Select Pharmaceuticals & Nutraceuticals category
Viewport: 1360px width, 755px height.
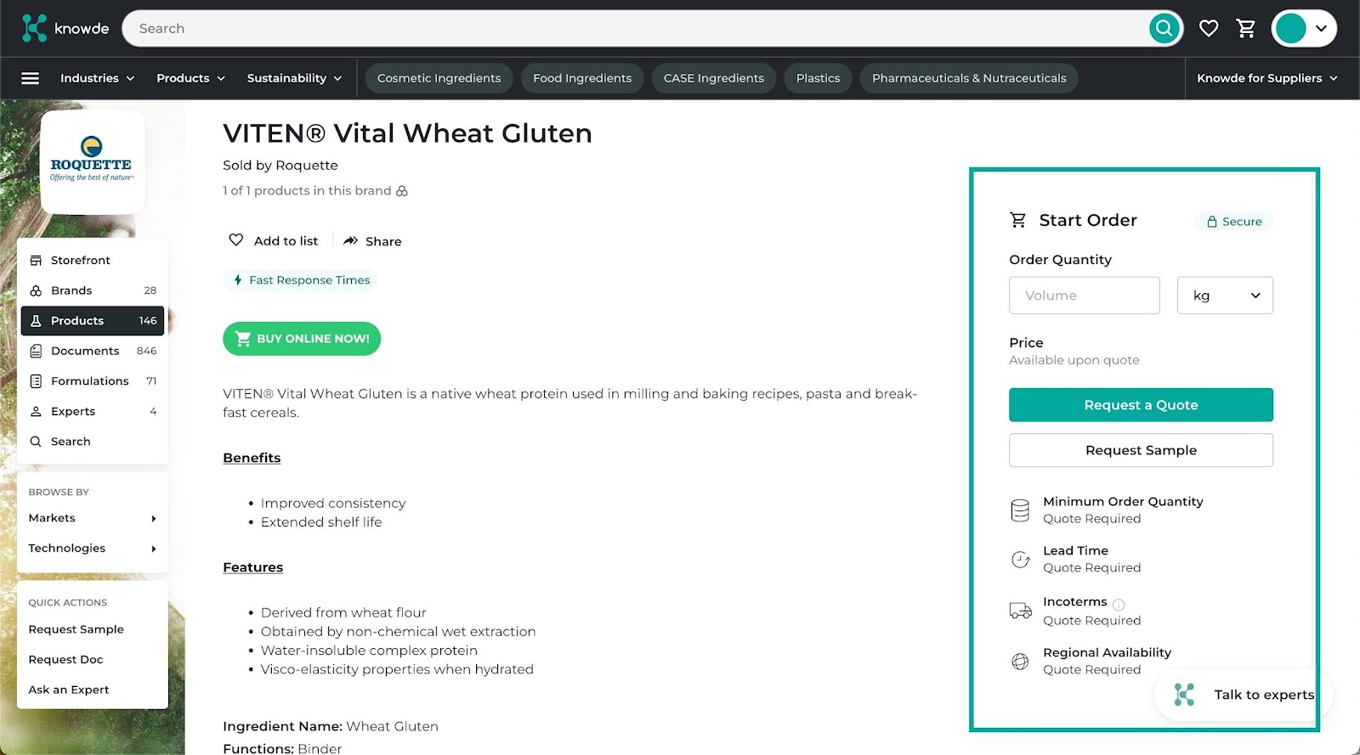point(969,78)
